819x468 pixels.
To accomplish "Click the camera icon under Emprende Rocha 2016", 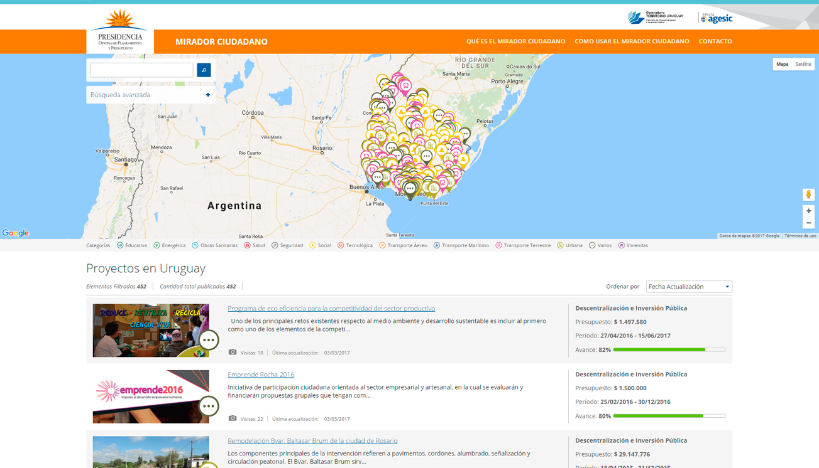I will [x=233, y=418].
